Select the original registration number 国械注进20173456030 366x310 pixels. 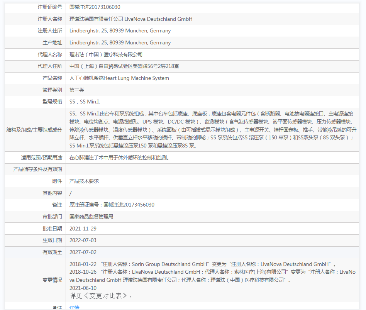point(112,205)
